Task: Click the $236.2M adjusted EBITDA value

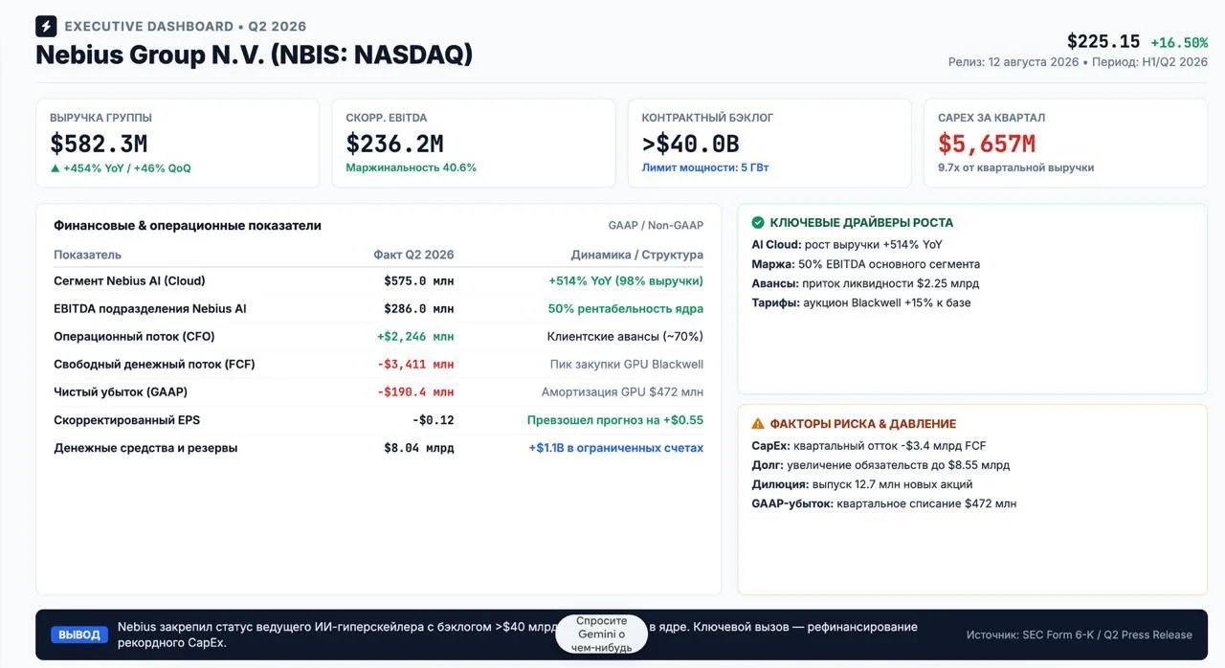Action: [x=394, y=144]
